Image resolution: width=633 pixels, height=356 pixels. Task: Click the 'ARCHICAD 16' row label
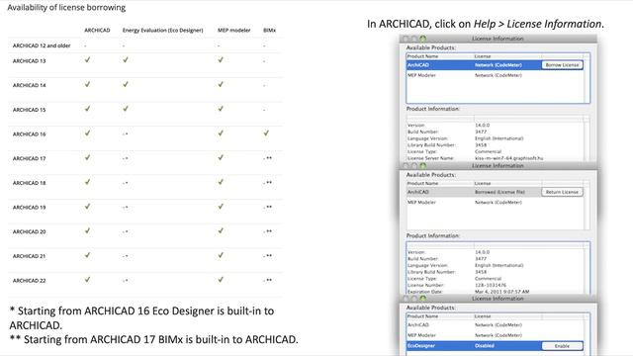(29, 134)
